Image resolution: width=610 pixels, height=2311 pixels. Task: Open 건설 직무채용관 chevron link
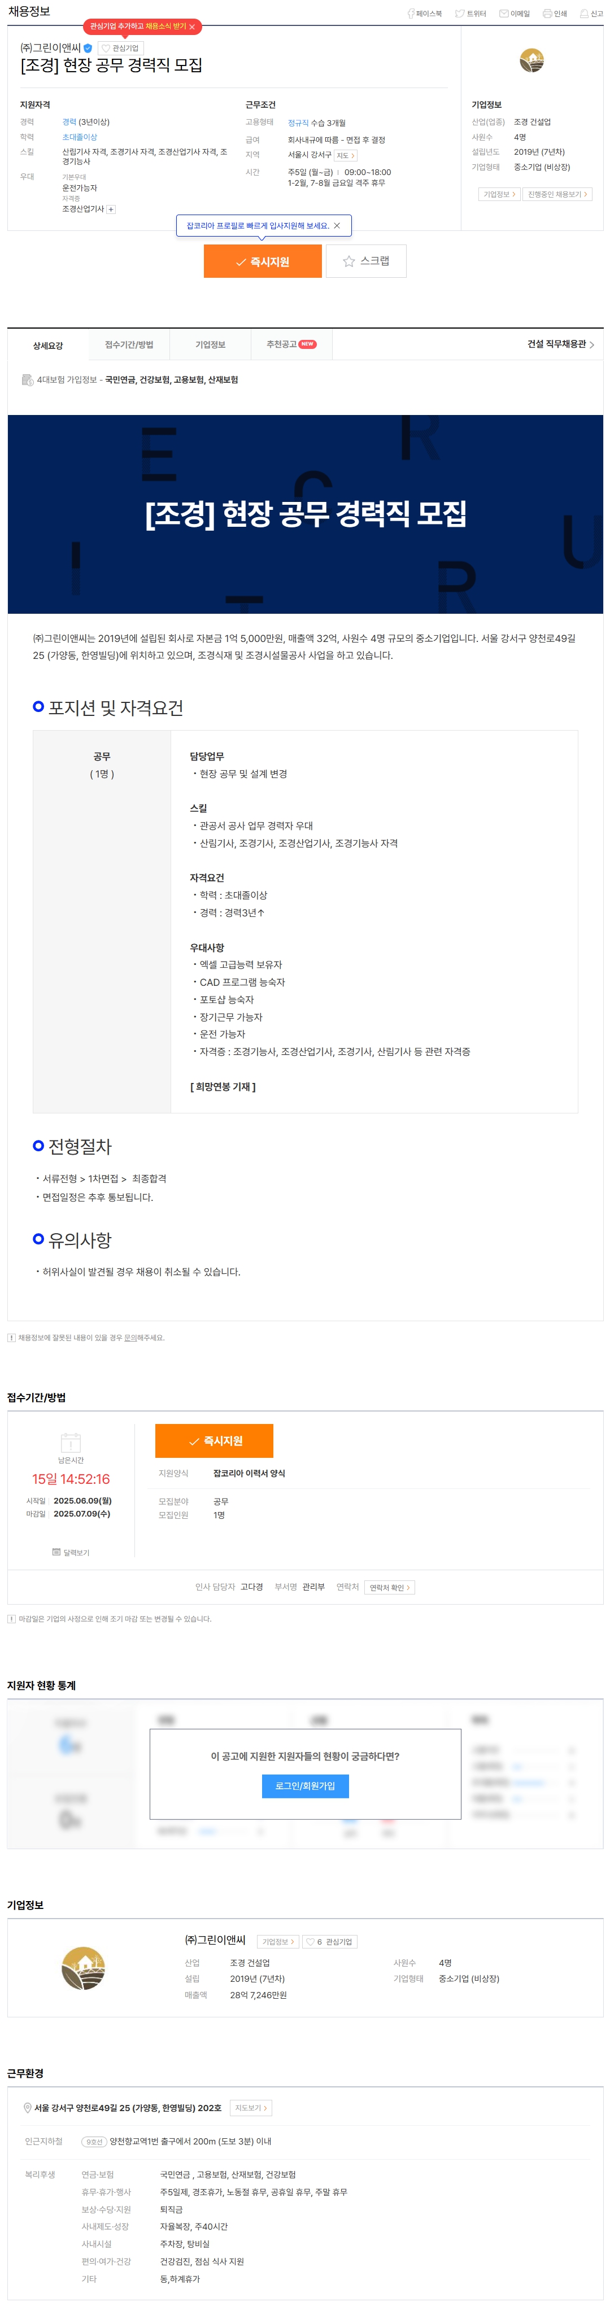click(561, 344)
